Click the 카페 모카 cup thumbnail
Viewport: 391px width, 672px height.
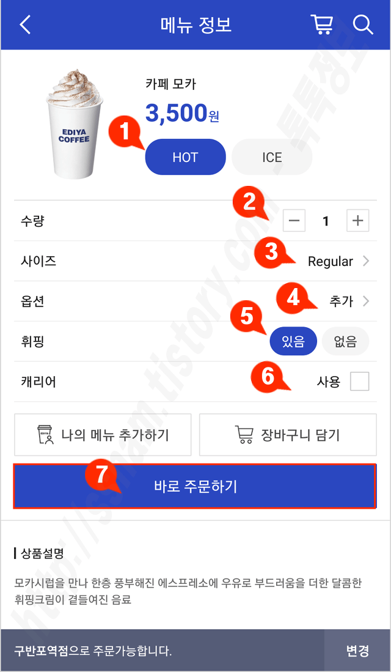coord(74,125)
